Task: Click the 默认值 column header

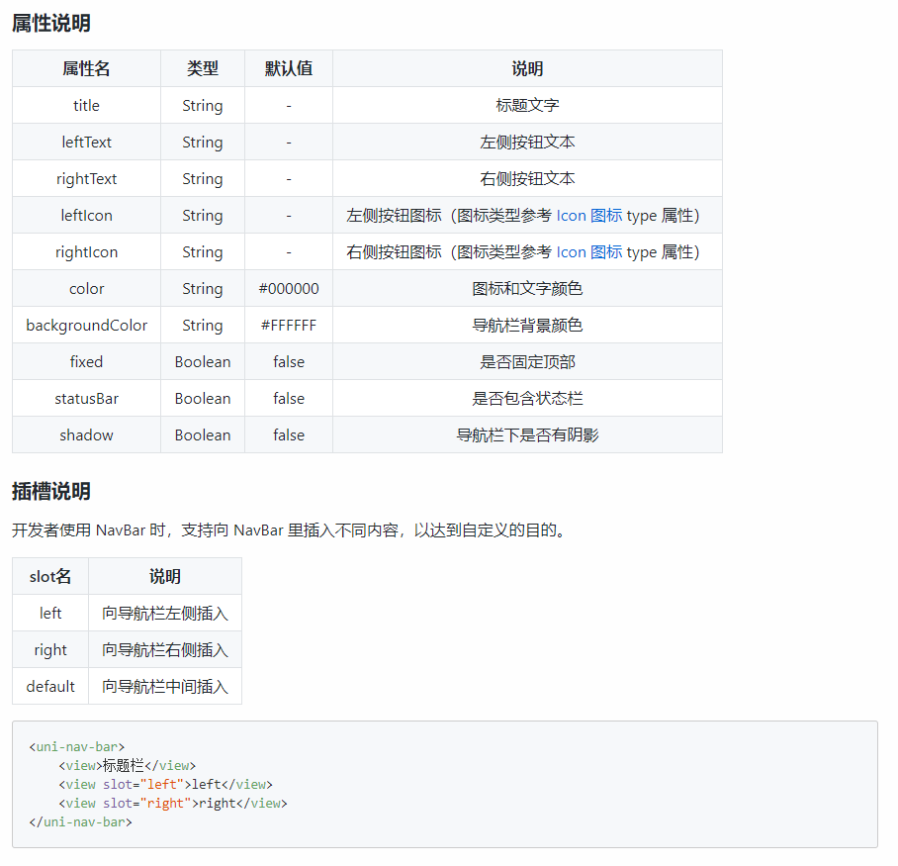Action: (x=288, y=68)
